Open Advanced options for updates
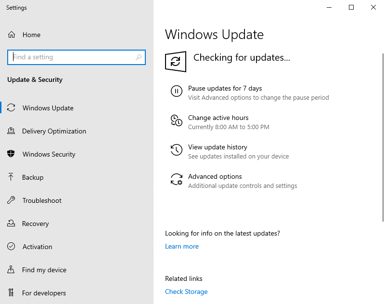The height and width of the screenshot is (304, 384). 215,176
